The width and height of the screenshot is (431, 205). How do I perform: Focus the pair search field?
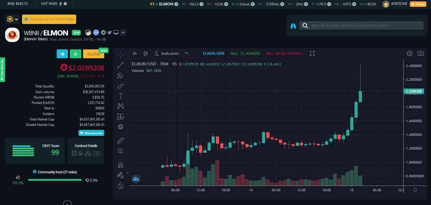[x=362, y=25]
